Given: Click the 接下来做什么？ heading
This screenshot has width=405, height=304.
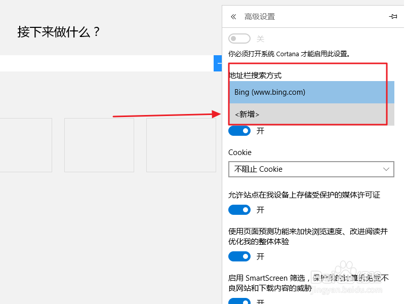Looking at the screenshot, I should pyautogui.click(x=59, y=32).
